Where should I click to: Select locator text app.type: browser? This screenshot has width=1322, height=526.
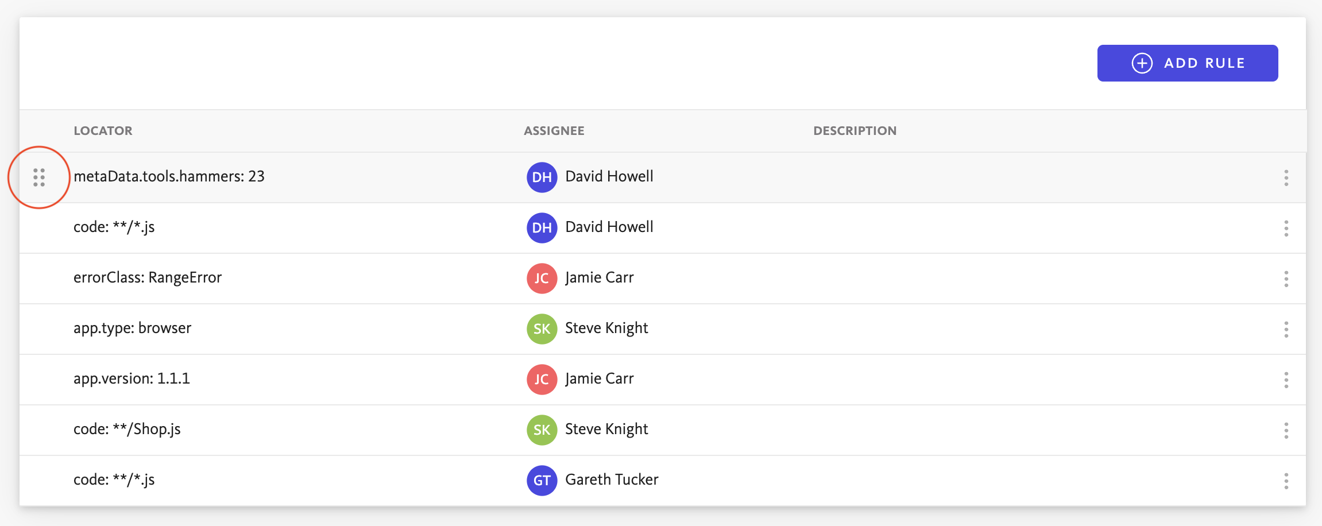[x=133, y=328]
